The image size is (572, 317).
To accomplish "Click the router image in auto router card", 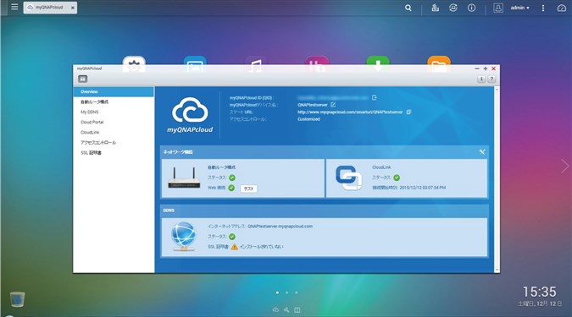I will point(184,178).
